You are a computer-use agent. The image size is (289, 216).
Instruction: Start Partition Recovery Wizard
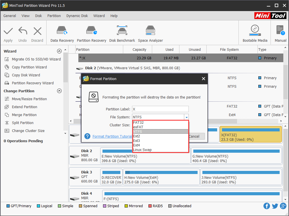(29, 83)
